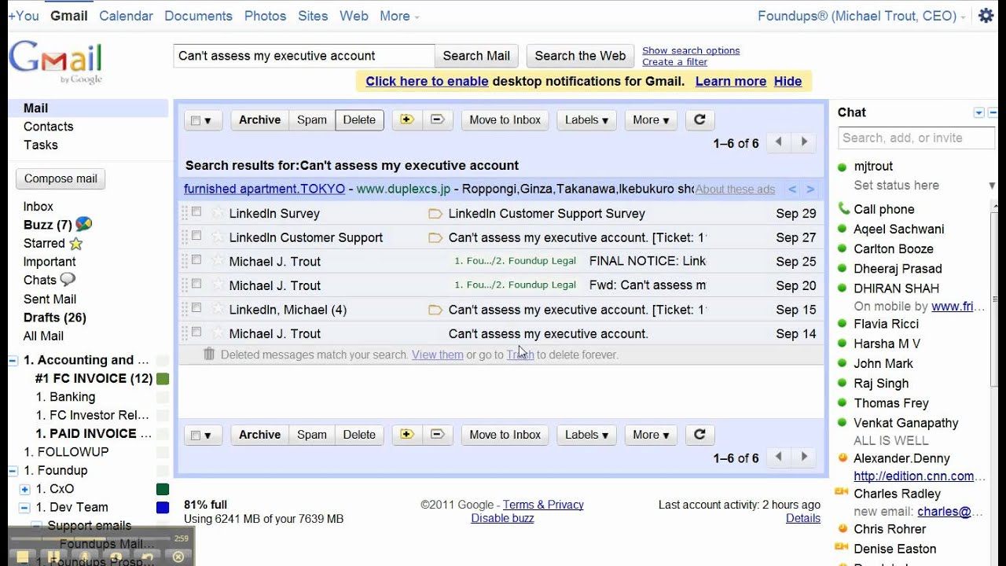
Task: Select the LinkedIn Survey message checkbox
Action: [196, 212]
